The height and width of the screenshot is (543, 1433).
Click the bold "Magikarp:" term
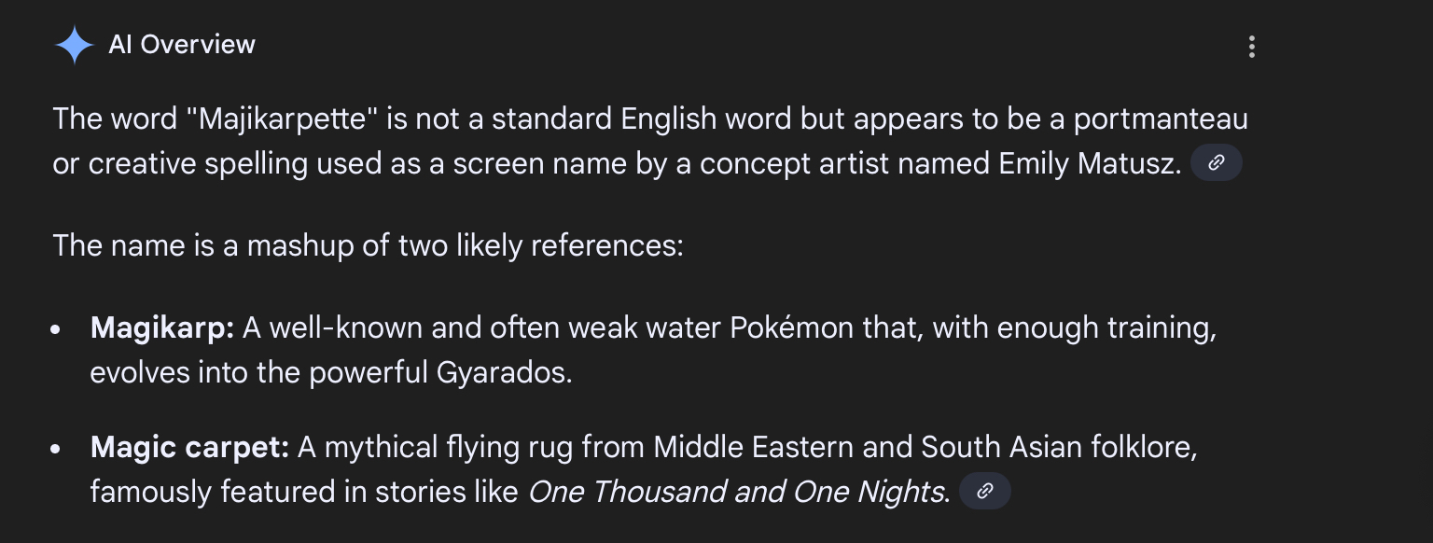coord(162,328)
